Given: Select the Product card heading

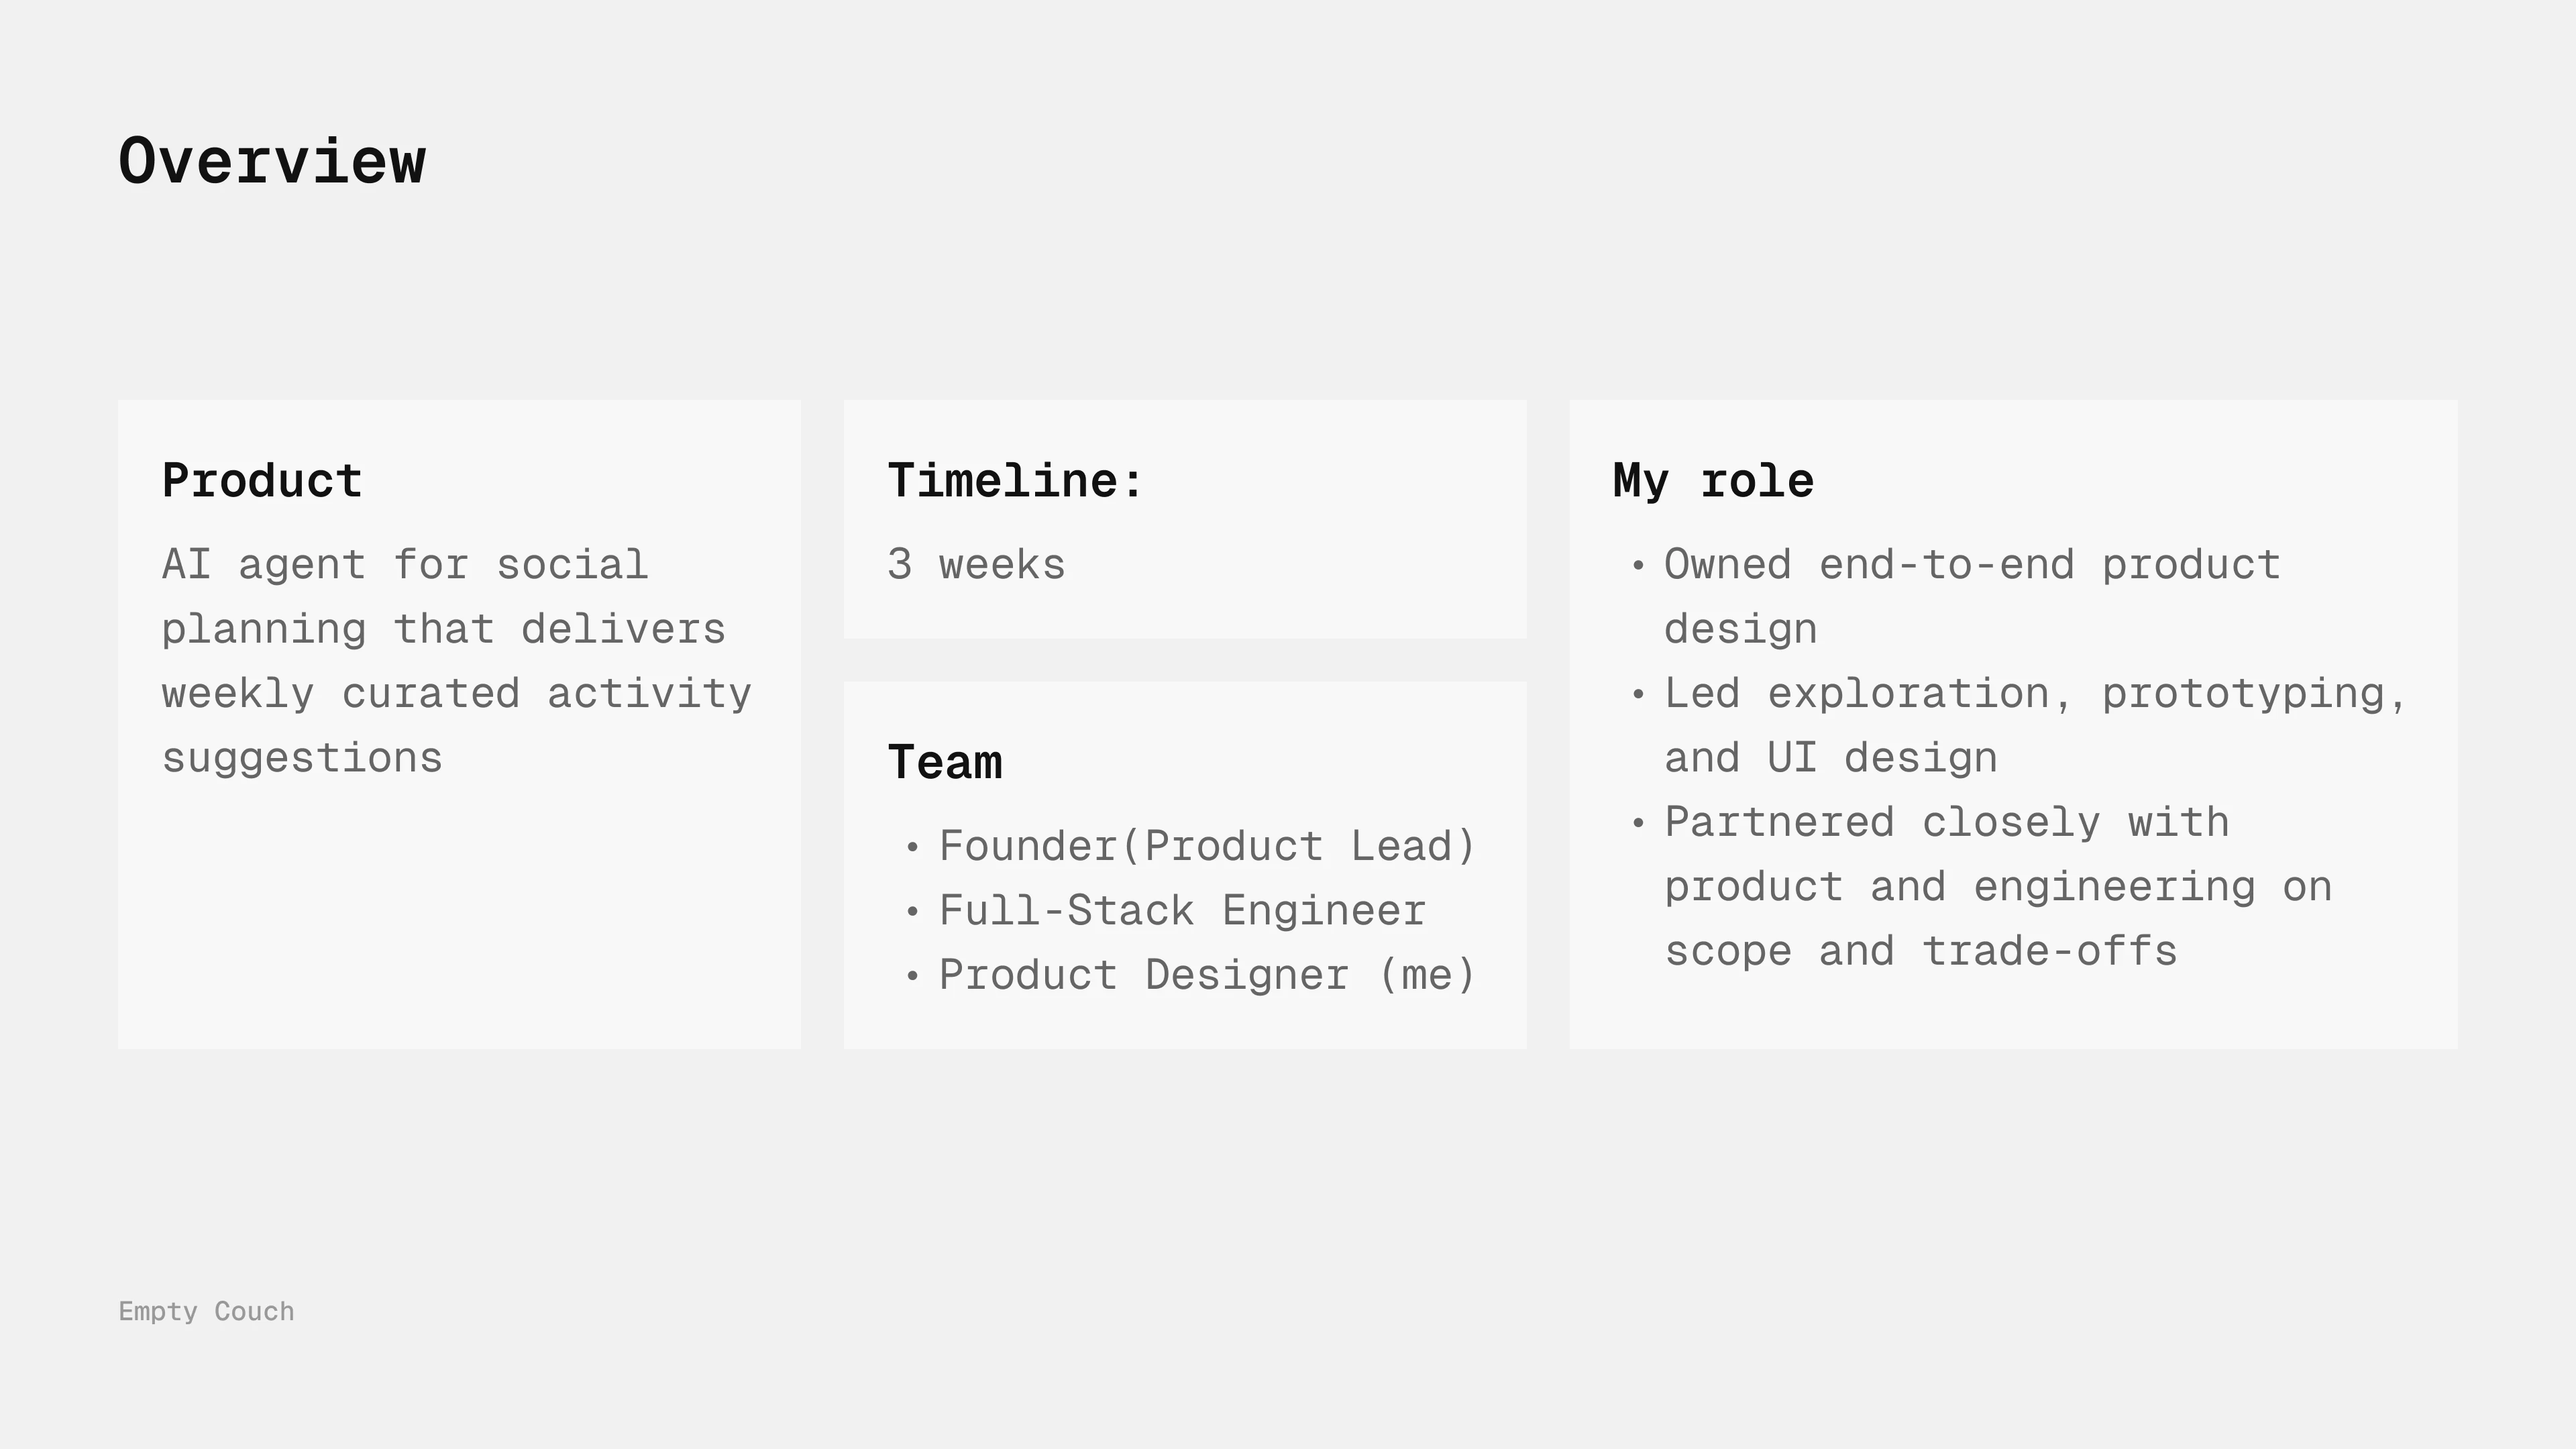Looking at the screenshot, I should tap(262, 481).
